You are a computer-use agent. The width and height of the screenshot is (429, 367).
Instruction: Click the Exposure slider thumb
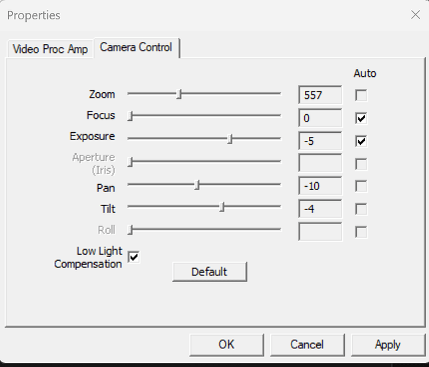pyautogui.click(x=230, y=139)
